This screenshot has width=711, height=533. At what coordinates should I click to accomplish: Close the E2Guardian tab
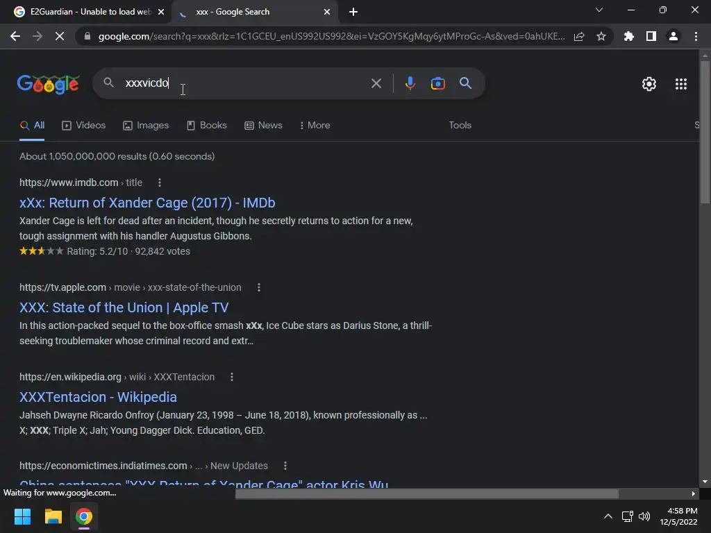click(x=161, y=12)
